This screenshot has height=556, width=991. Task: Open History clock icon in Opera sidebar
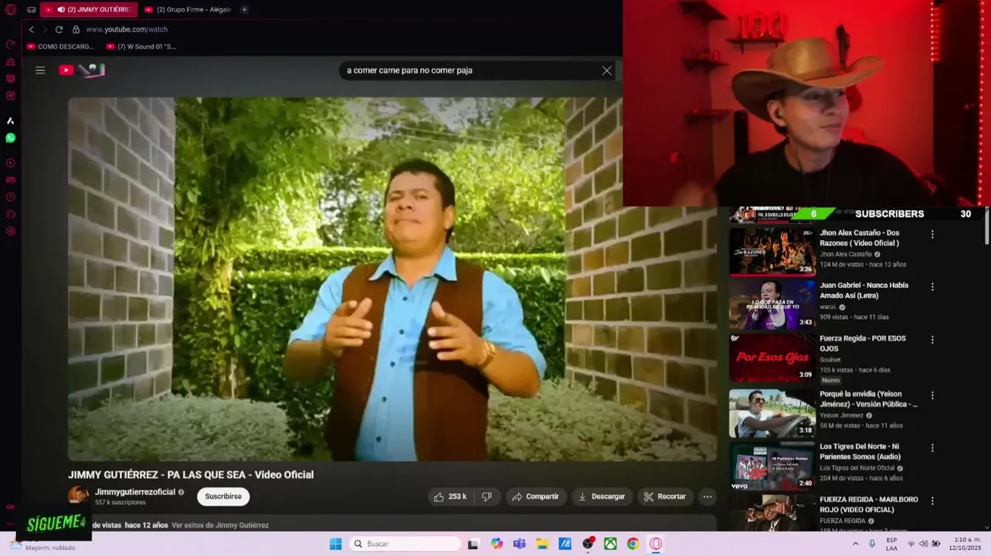click(x=11, y=197)
